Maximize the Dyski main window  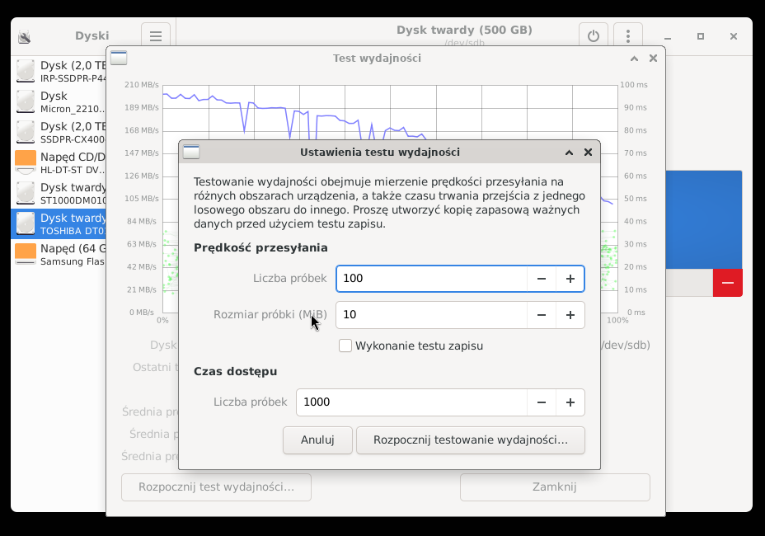click(x=701, y=36)
